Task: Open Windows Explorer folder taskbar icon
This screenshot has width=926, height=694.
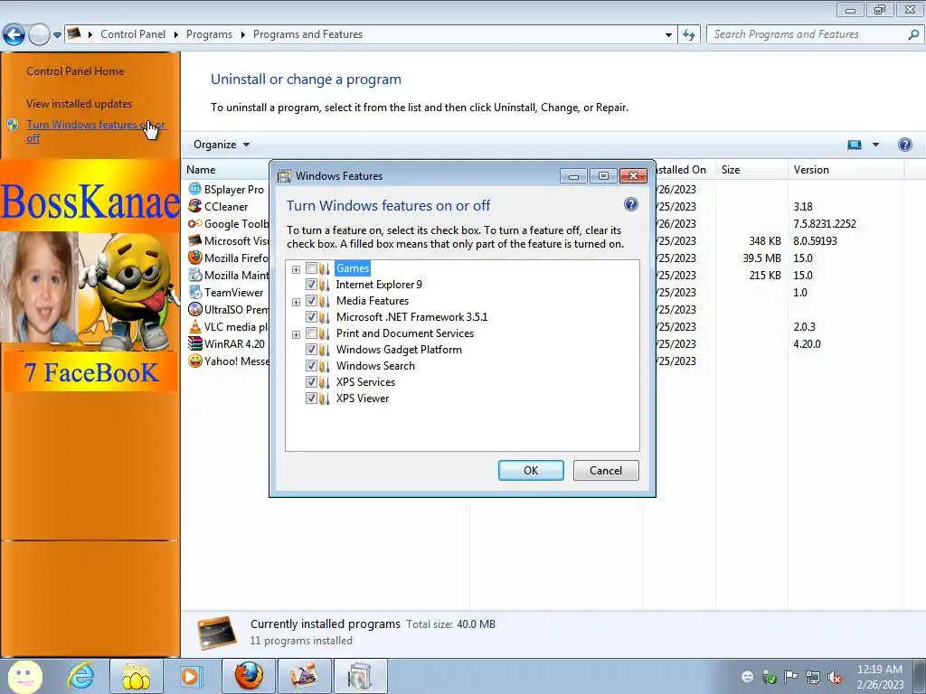Action: click(x=136, y=676)
